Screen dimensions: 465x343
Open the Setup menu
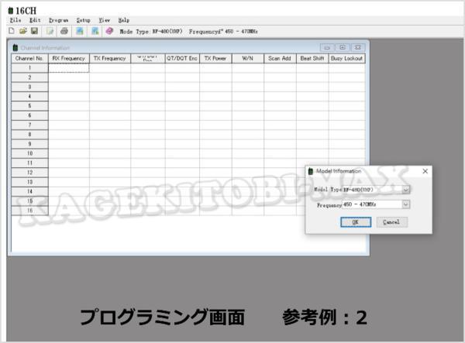83,20
